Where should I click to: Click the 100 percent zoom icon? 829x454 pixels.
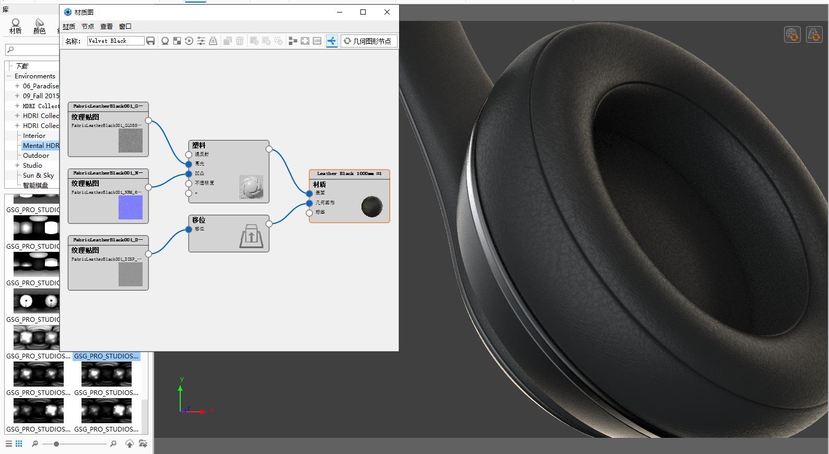pyautogui.click(x=317, y=41)
